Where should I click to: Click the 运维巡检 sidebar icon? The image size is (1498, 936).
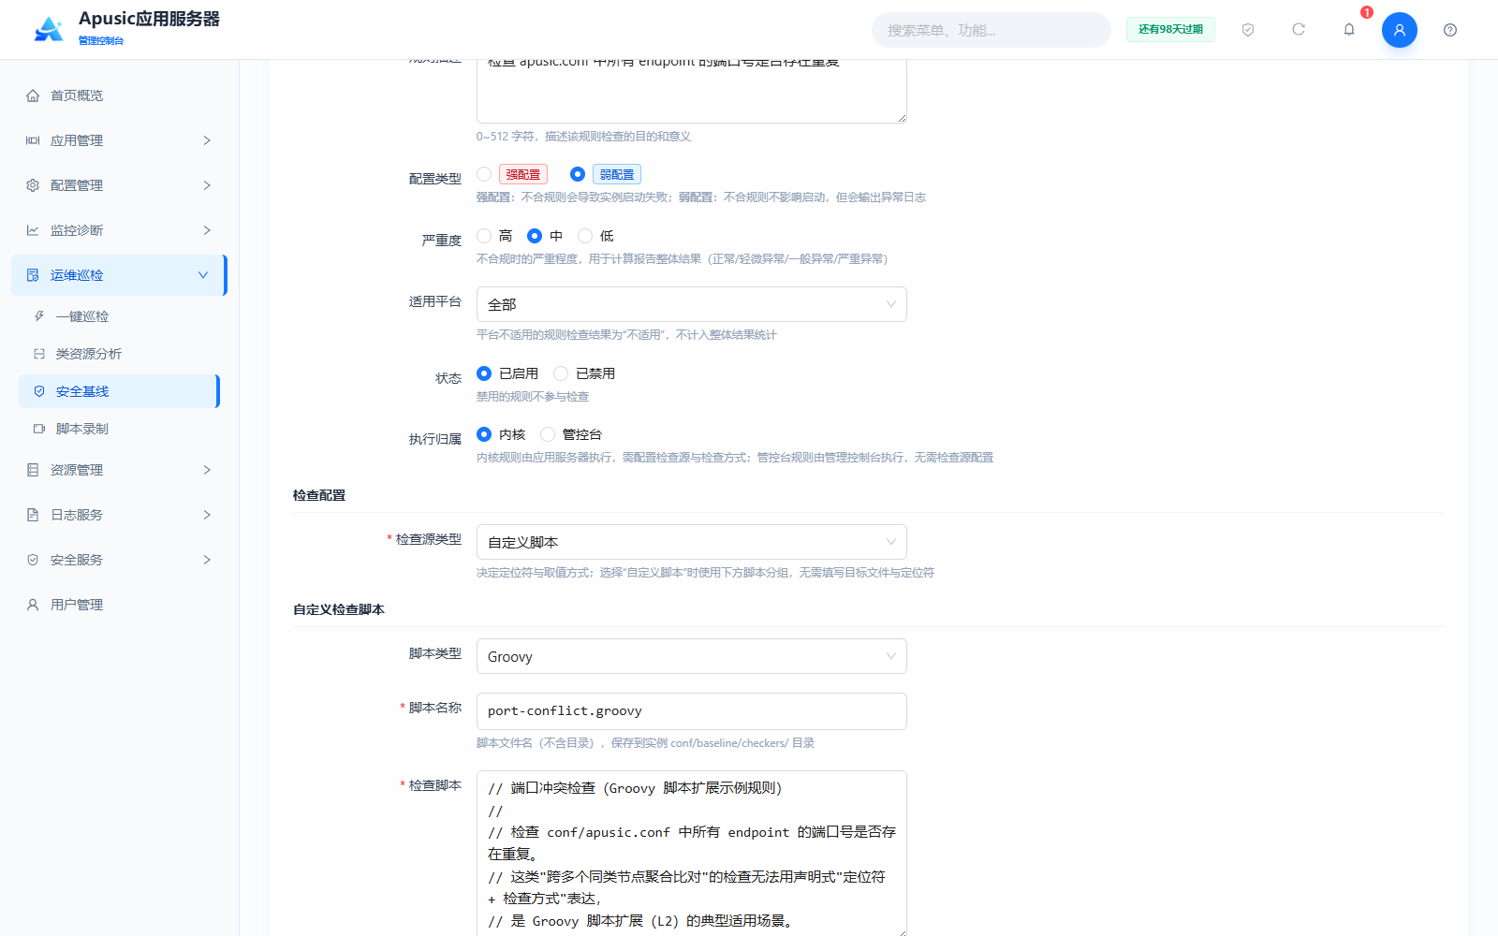tap(33, 275)
